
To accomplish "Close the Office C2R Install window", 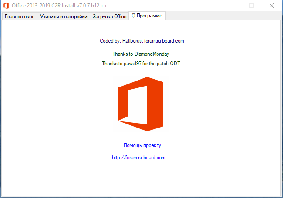I will [271, 6].
